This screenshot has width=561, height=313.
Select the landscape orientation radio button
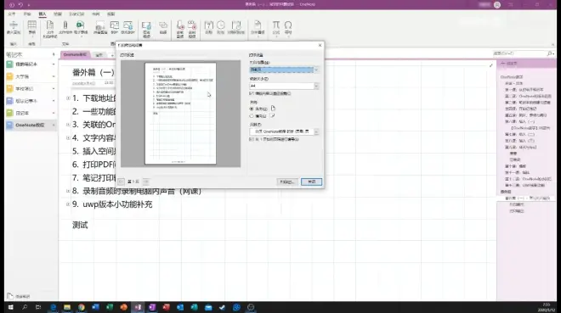click(x=252, y=116)
